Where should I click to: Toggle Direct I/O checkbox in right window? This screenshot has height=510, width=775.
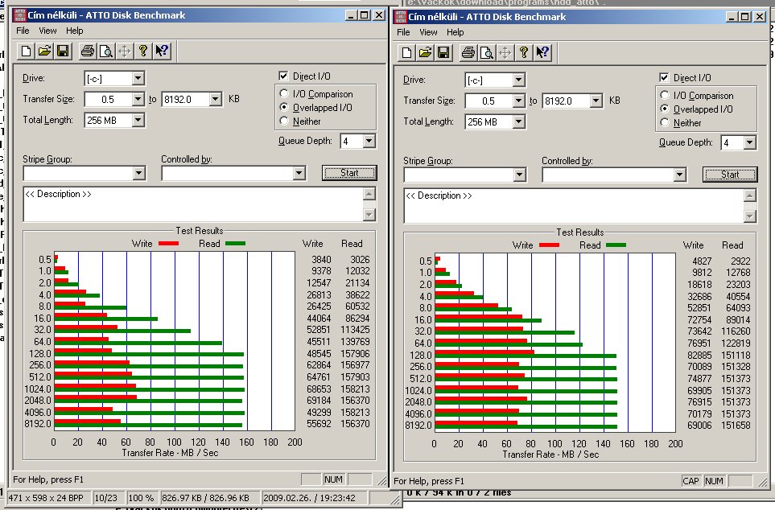click(x=664, y=77)
